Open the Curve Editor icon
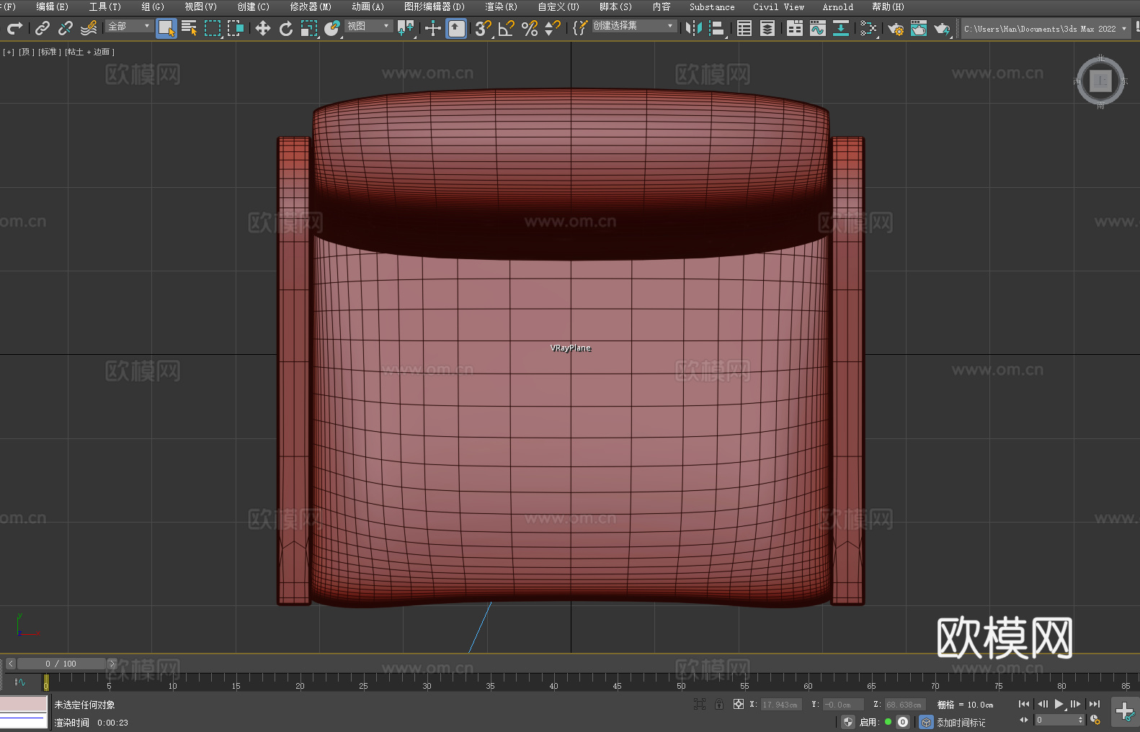This screenshot has width=1140, height=732. pyautogui.click(x=818, y=28)
